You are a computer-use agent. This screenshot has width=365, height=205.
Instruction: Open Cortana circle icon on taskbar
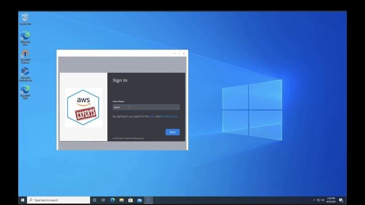[x=94, y=200]
